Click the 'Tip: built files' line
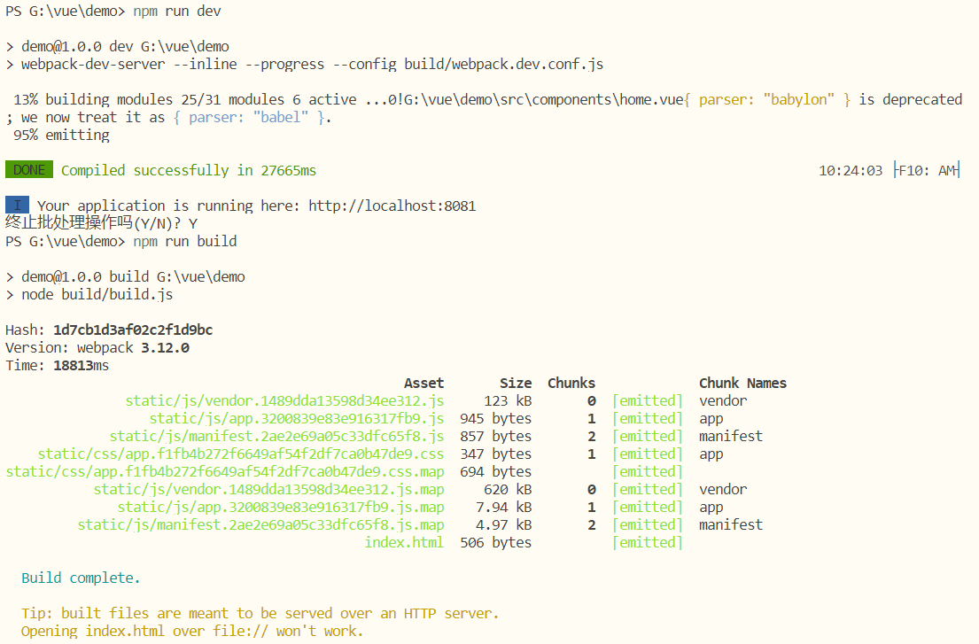 click(260, 614)
